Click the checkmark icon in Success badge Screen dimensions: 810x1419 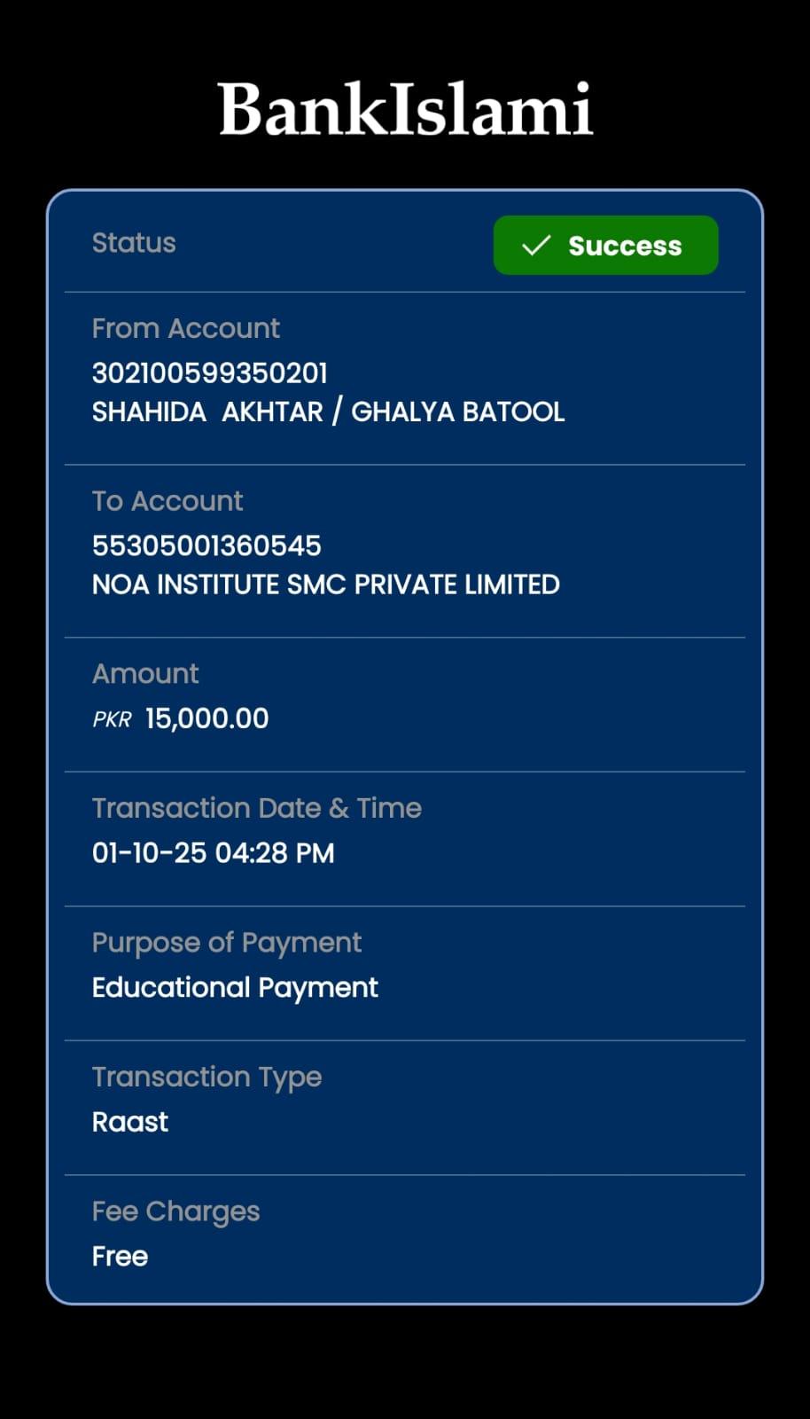(536, 246)
